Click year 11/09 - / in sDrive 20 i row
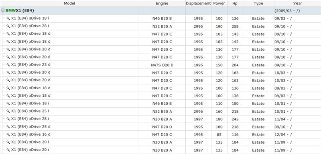 click(x=283, y=142)
